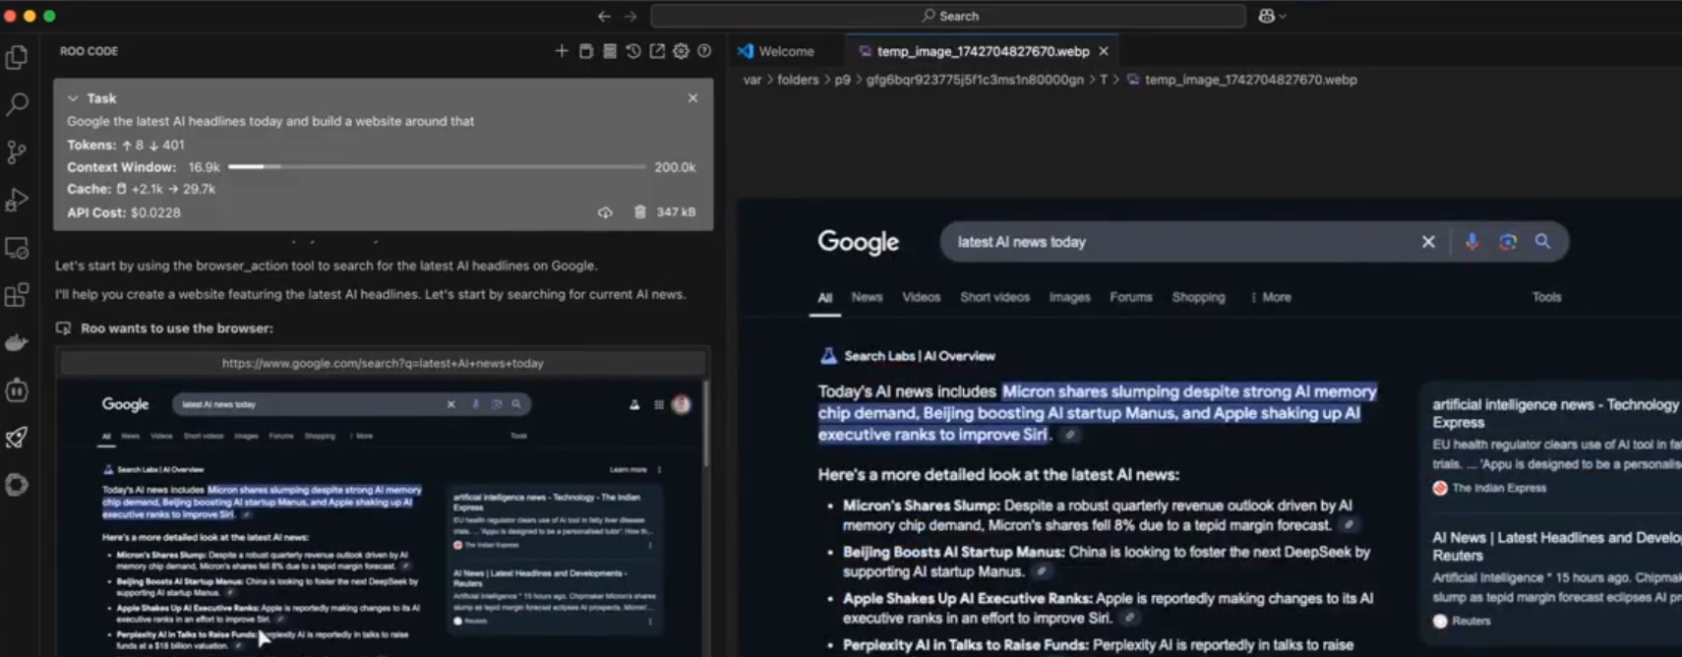
Task: Click the Context Window progress bar
Action: click(437, 167)
